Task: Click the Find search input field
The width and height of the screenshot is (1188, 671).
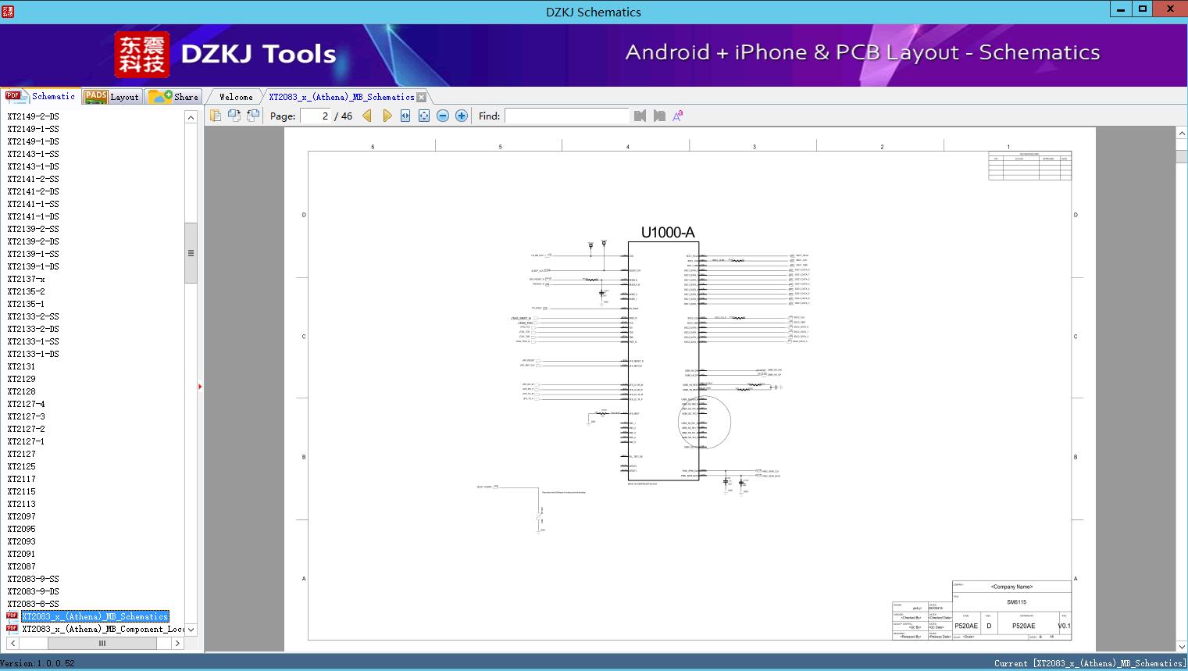Action: point(566,116)
